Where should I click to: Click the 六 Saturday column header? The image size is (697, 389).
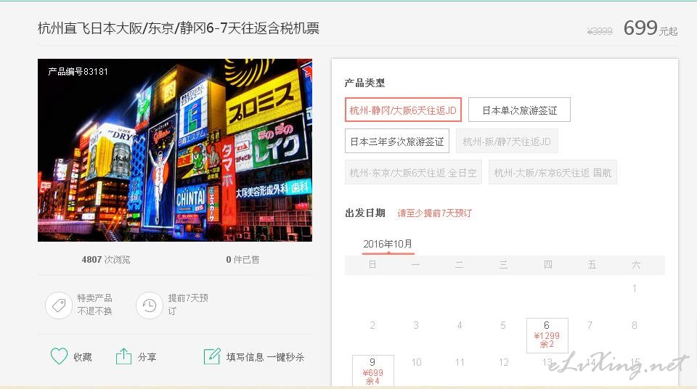[636, 265]
